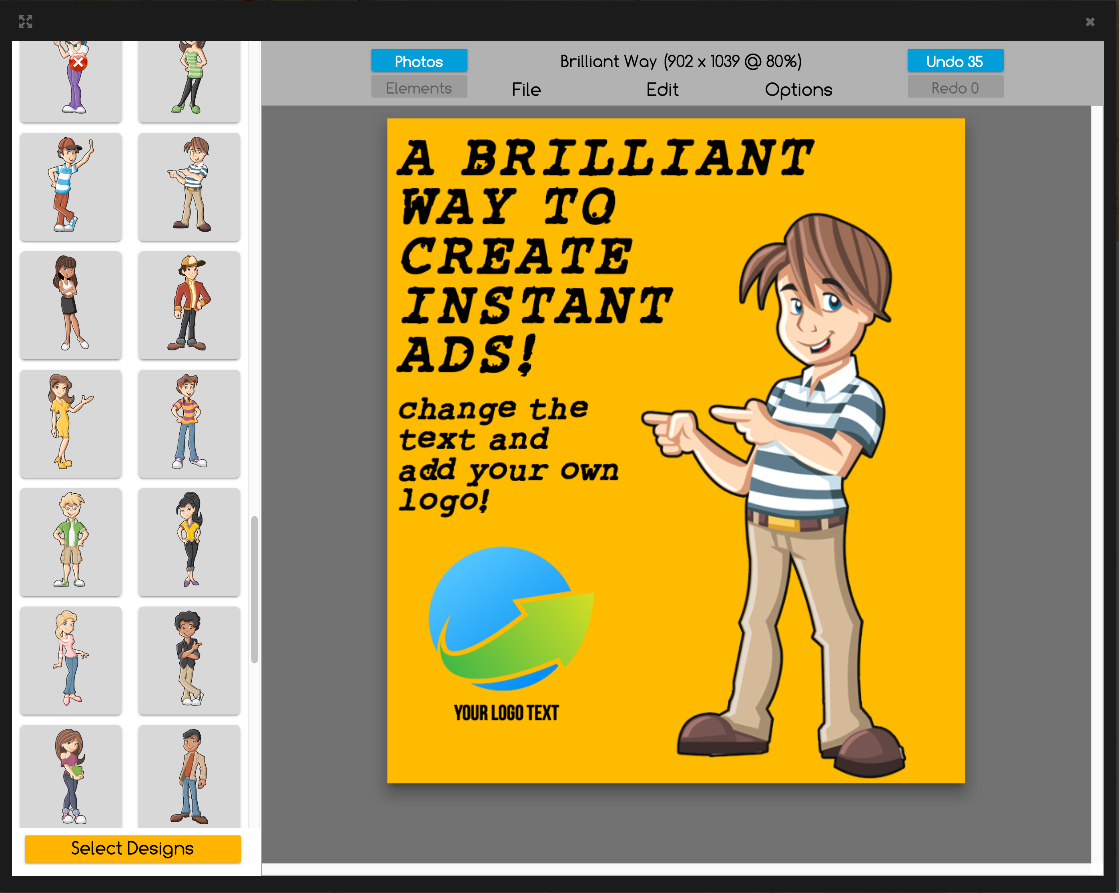Pick the blonde boy with glasses character

[x=71, y=542]
